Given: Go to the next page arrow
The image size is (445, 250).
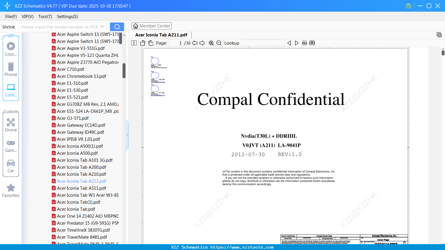Looking at the screenshot, I should click(x=202, y=43).
